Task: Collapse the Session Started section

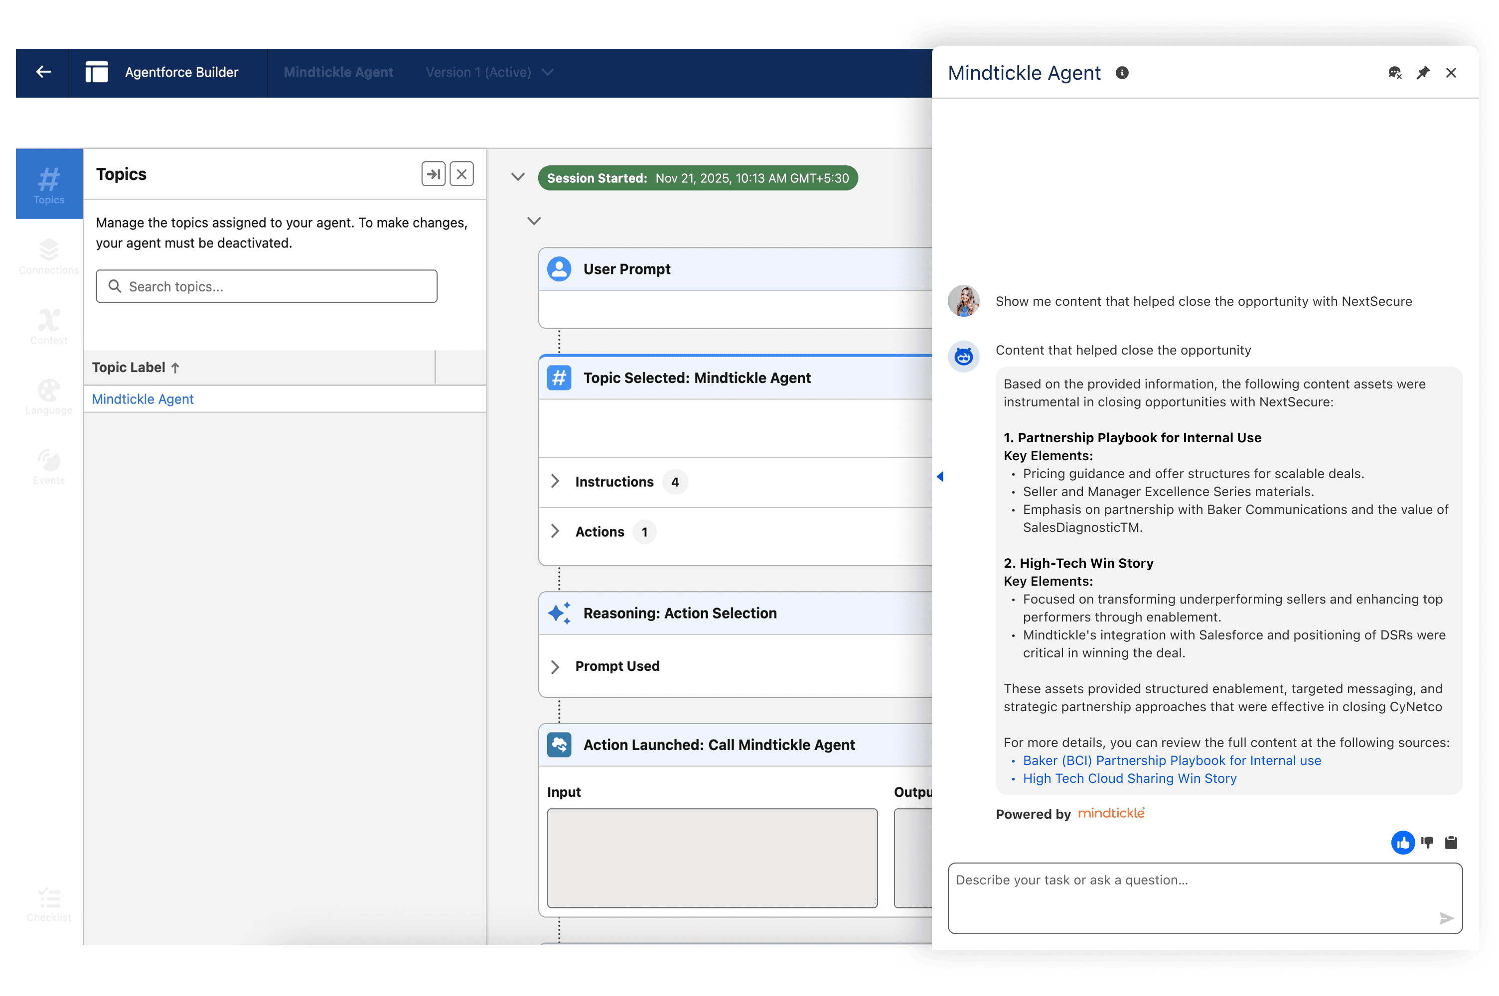Action: pyautogui.click(x=518, y=177)
